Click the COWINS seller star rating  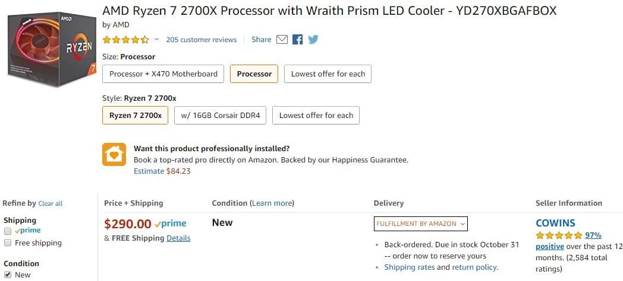coord(559,235)
